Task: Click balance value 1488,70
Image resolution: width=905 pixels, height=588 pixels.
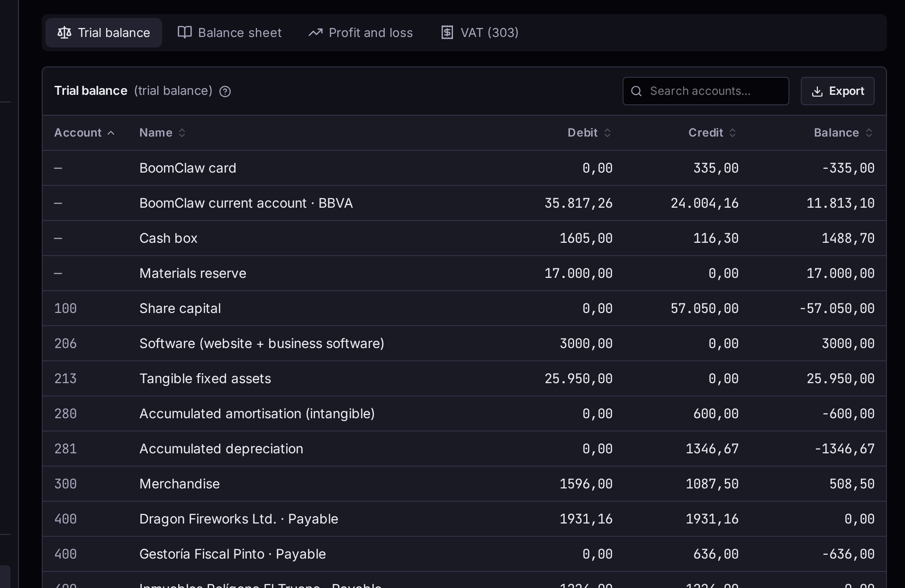Action: (x=848, y=239)
